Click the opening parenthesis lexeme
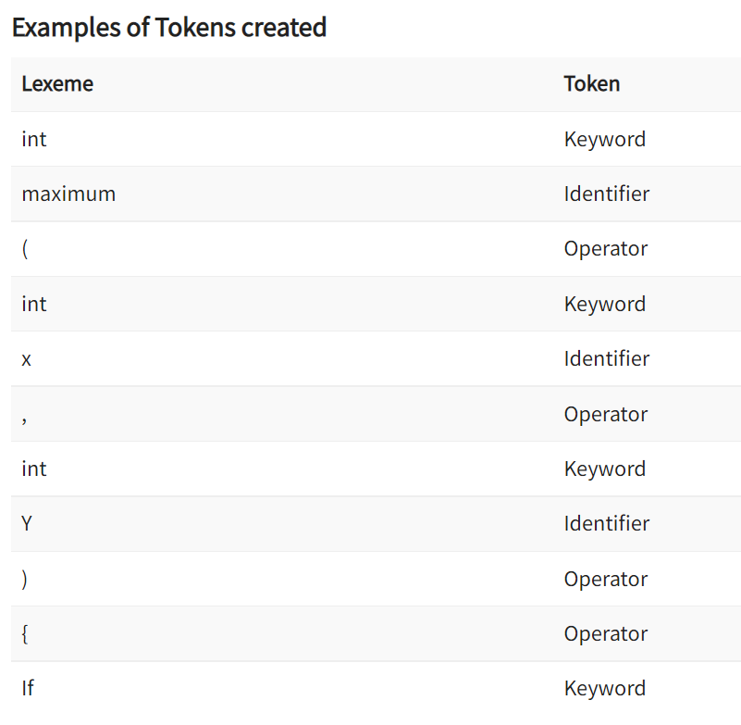Viewport: 741px width, 725px height. pos(25,249)
